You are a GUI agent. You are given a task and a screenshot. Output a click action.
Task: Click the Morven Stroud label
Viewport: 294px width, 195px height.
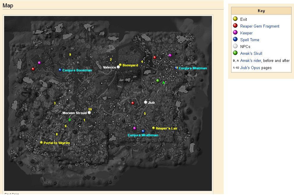(74, 113)
